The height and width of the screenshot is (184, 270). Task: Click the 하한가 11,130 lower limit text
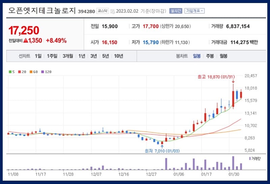(175, 42)
